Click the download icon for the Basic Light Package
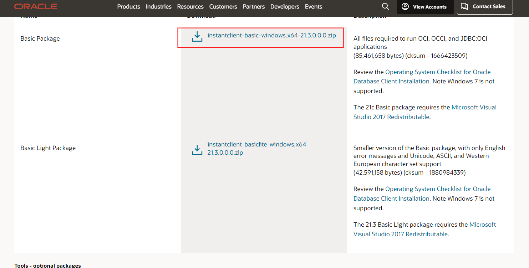529x268 pixels. 197,150
